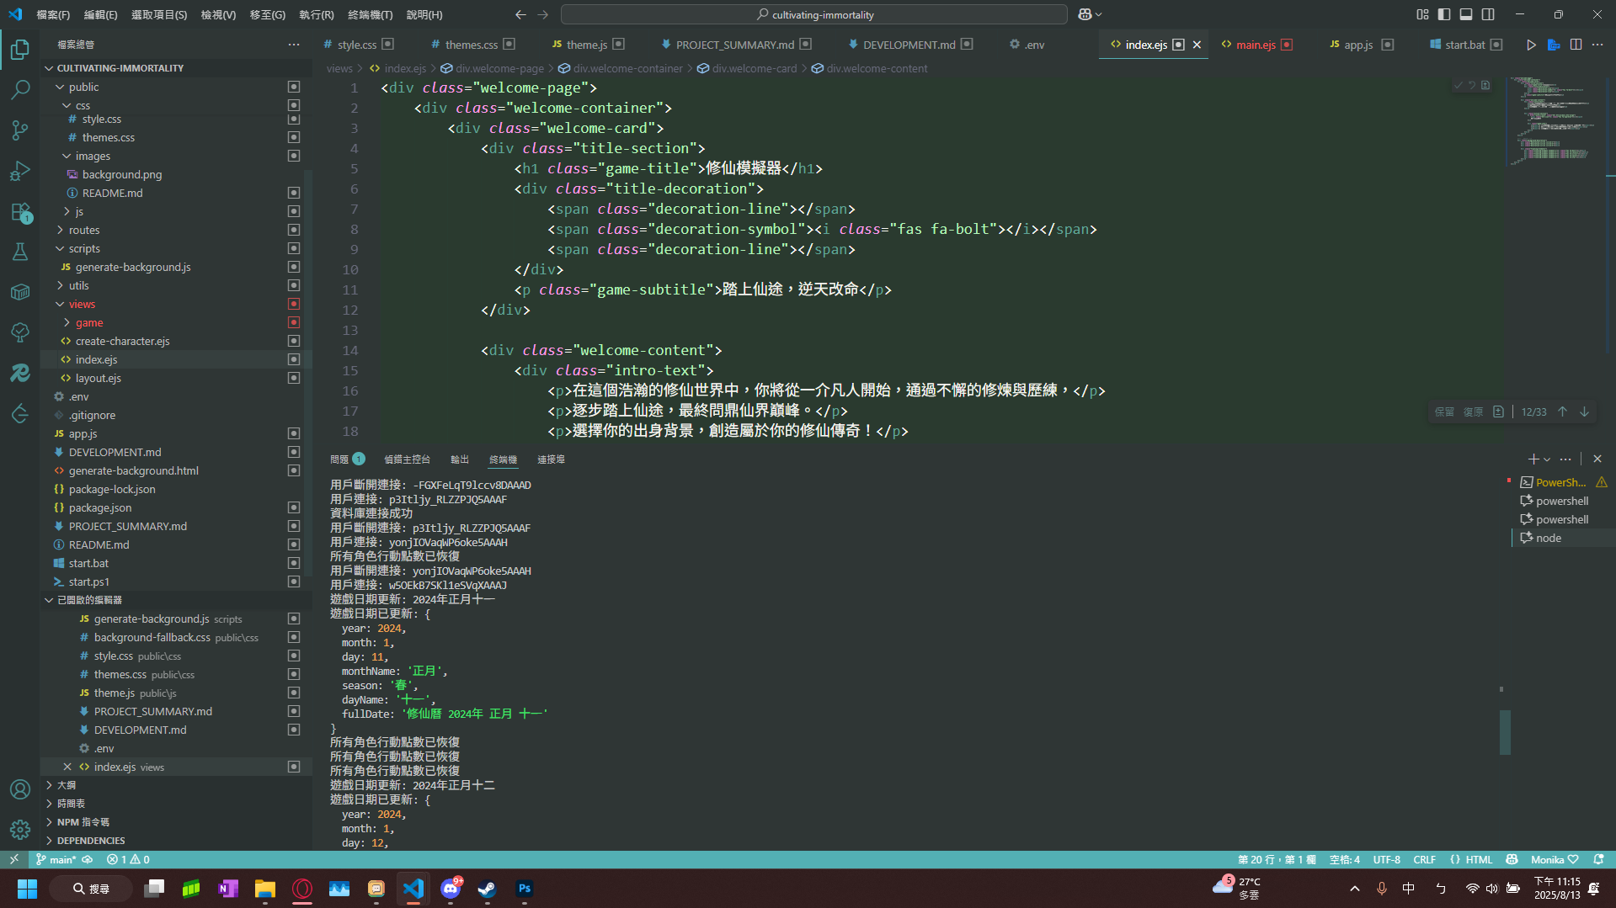
Task: Open the 終端機(T) menu
Action: (x=370, y=14)
